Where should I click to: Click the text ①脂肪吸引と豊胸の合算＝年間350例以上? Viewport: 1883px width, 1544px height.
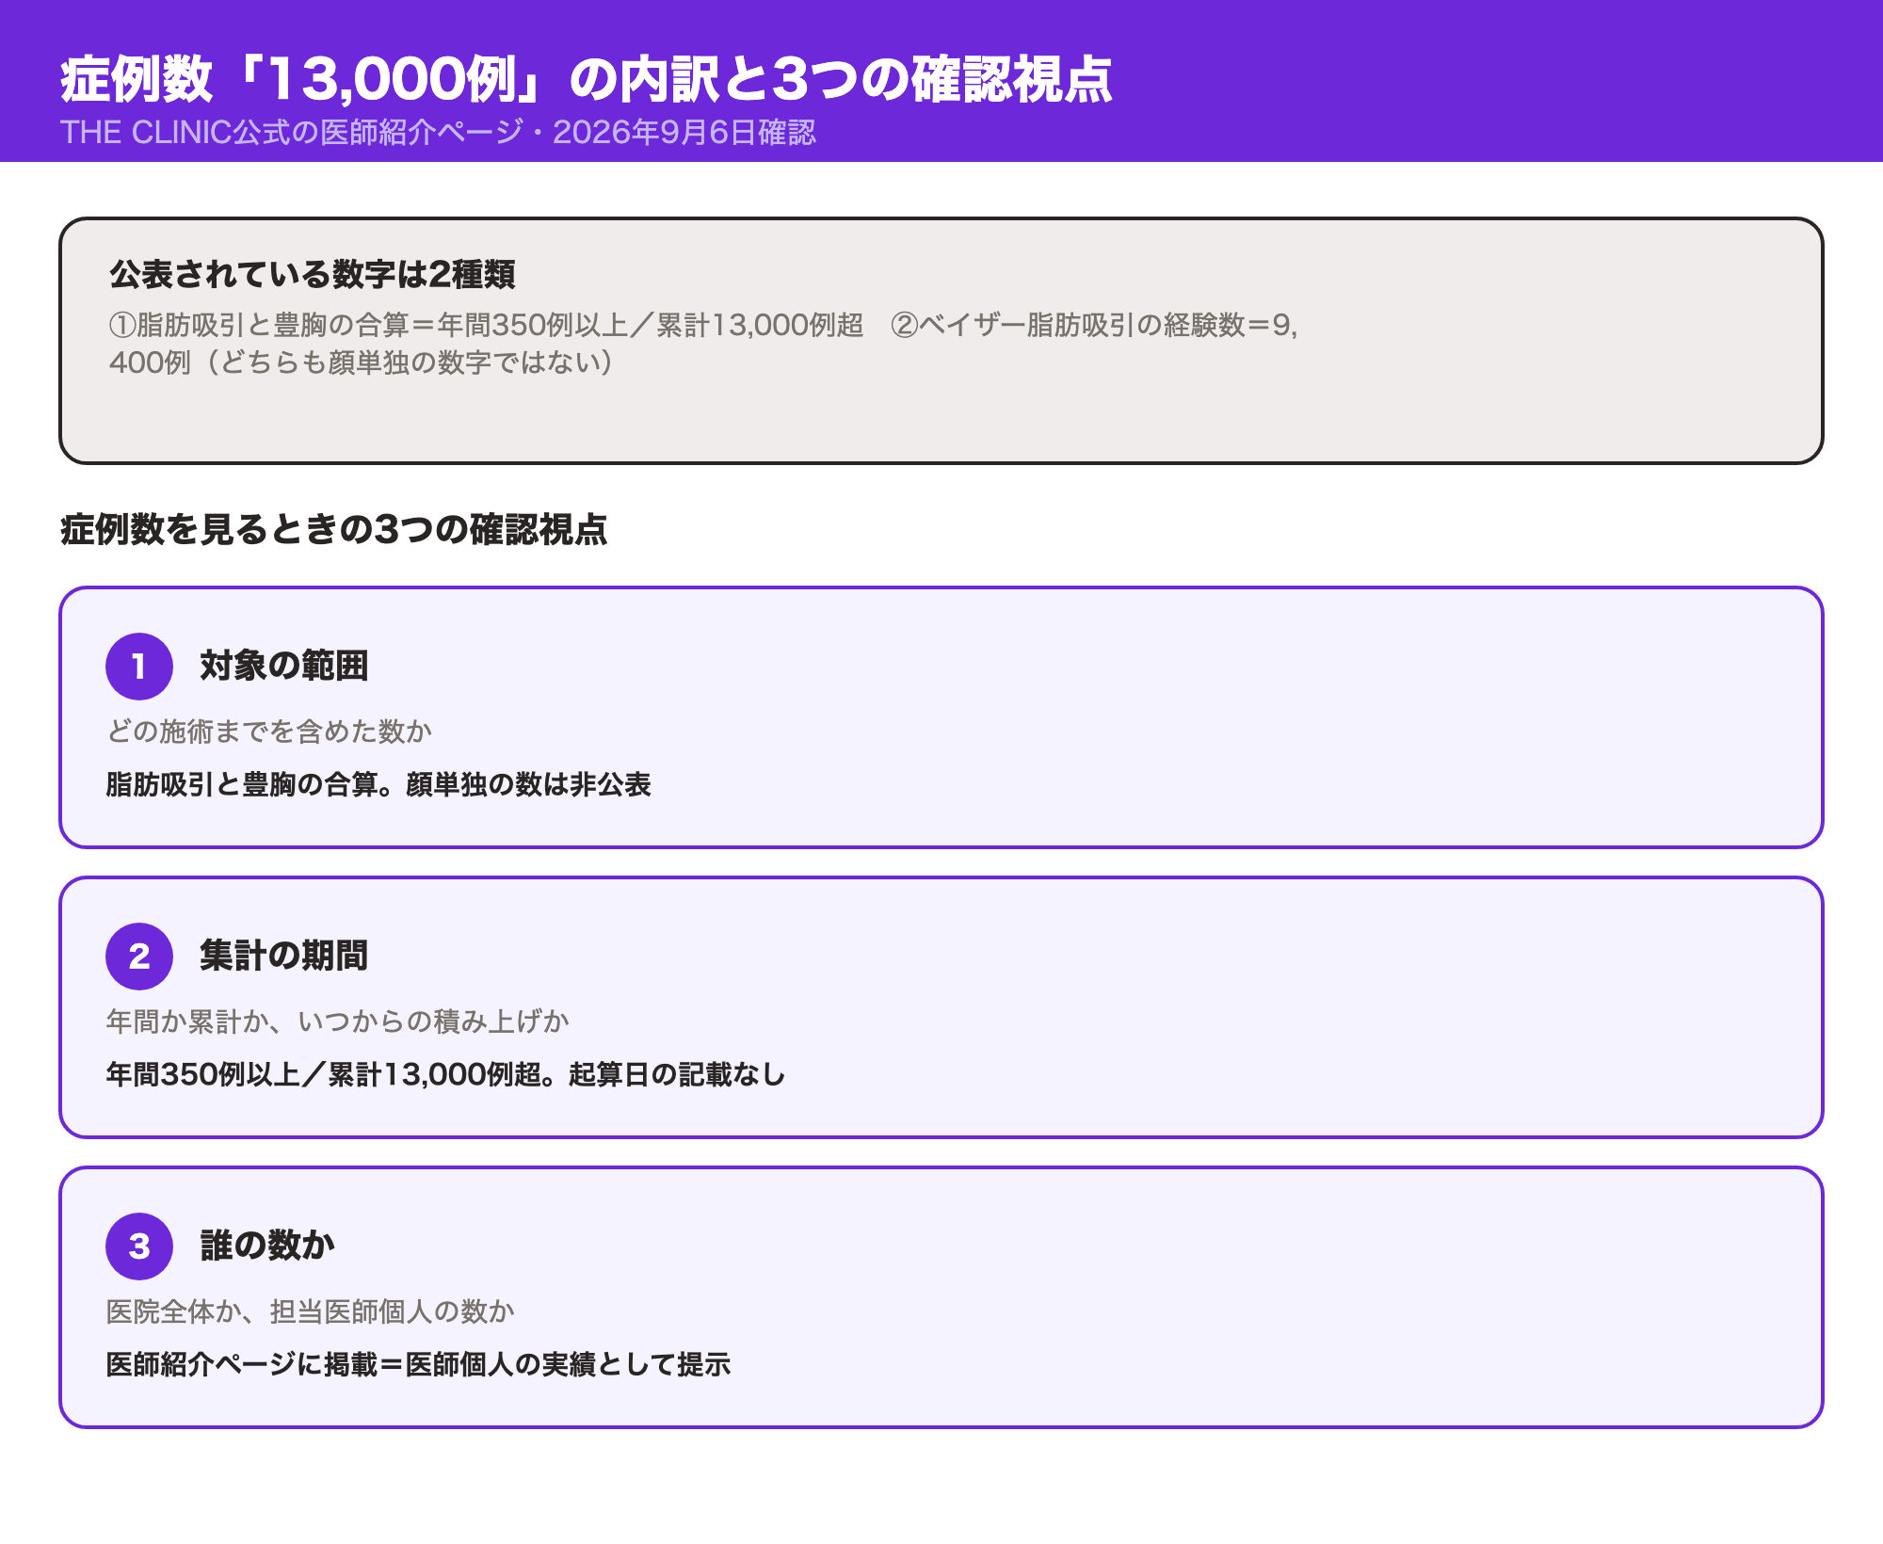pyautogui.click(x=368, y=325)
